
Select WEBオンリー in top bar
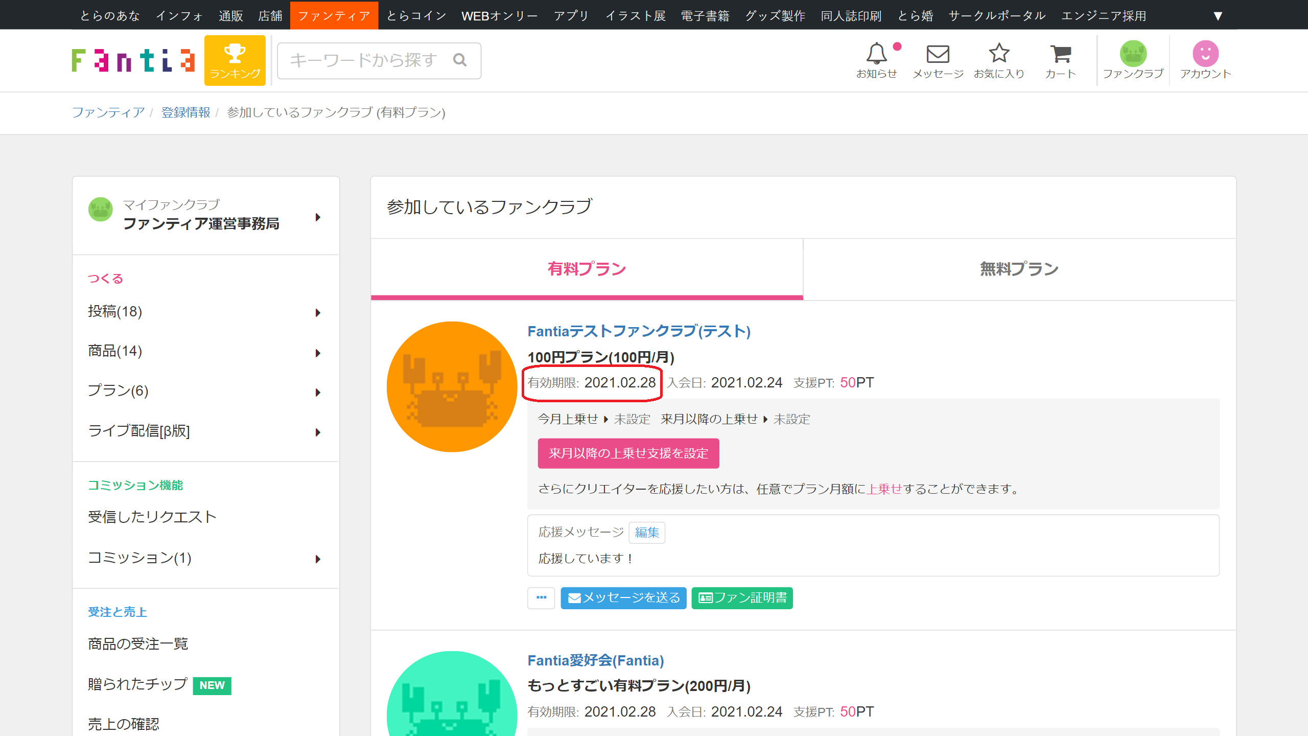point(500,16)
